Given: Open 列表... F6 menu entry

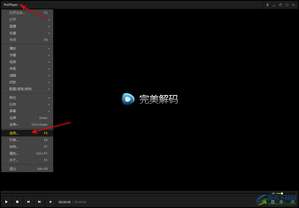Looking at the screenshot, I should [27, 140].
